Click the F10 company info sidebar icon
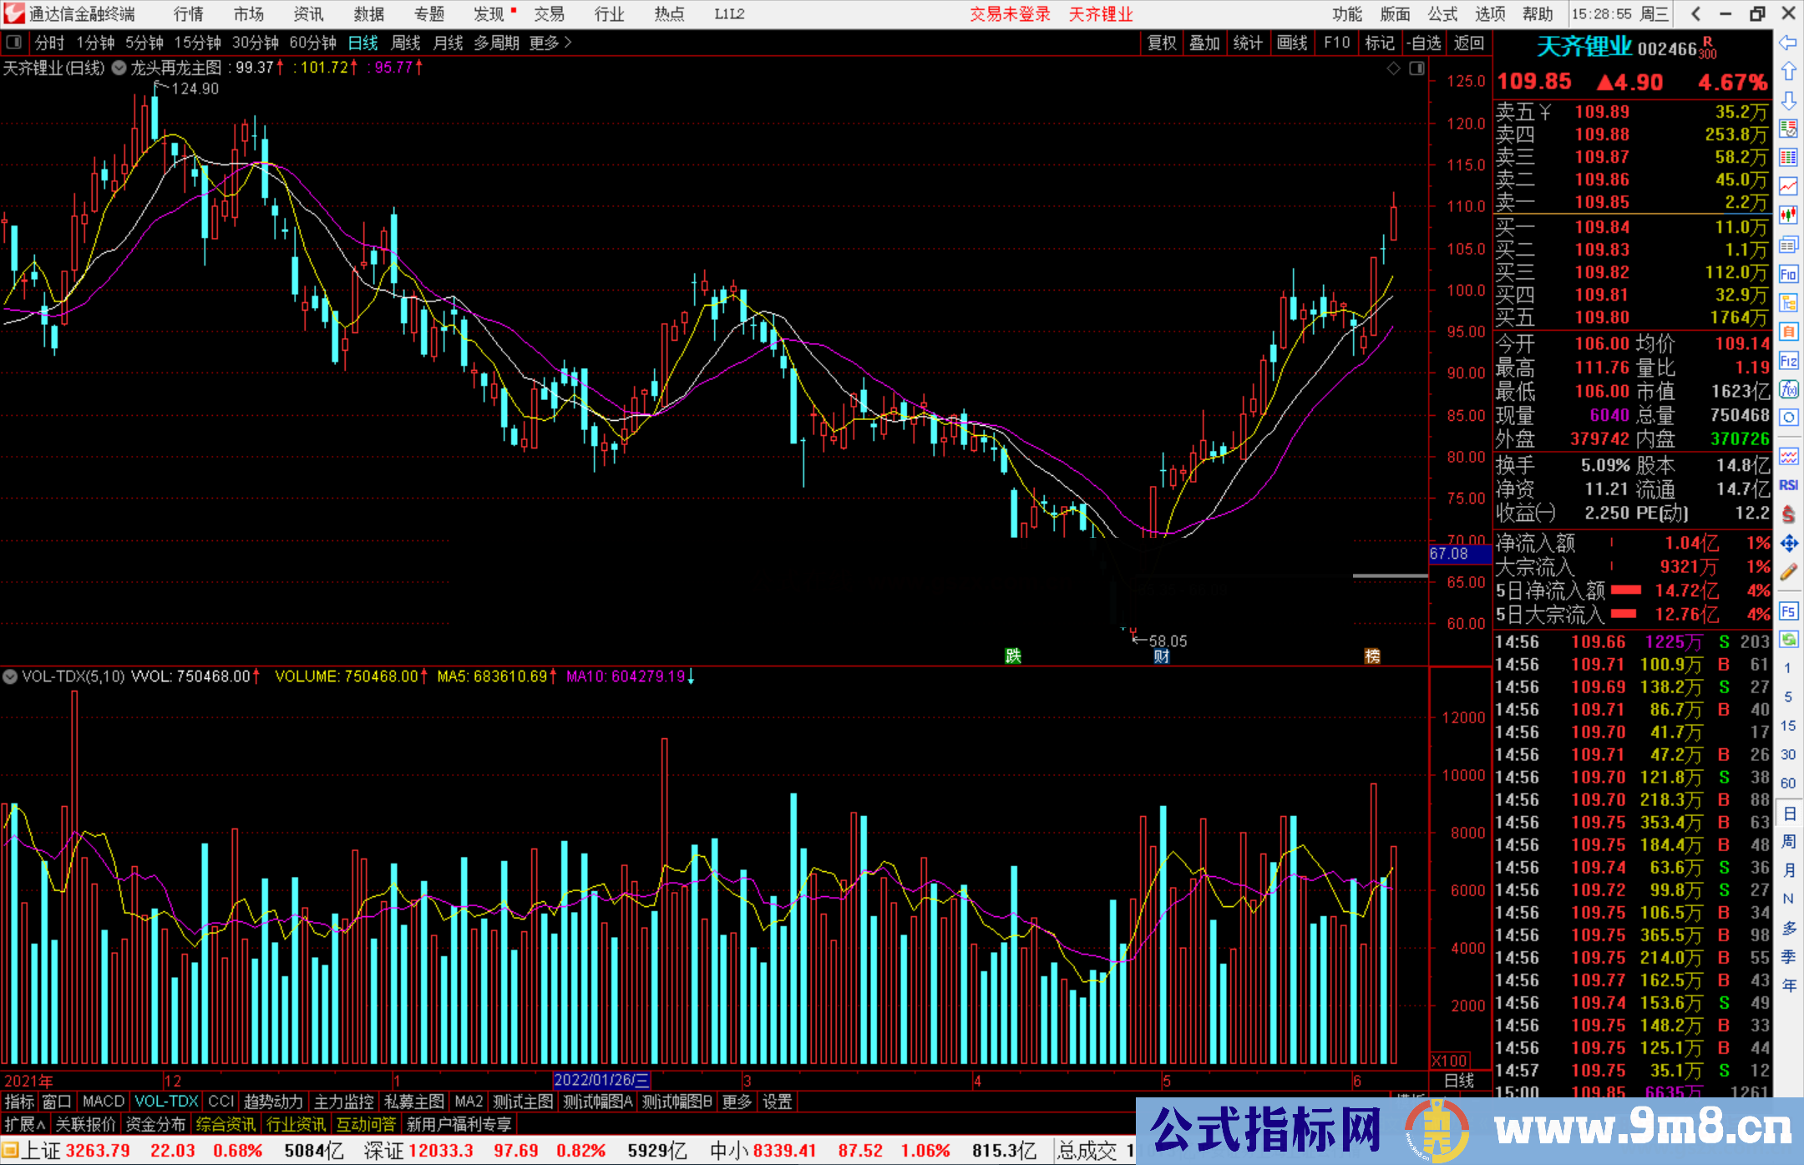Screen dimensions: 1804x1165 pos(1788,274)
